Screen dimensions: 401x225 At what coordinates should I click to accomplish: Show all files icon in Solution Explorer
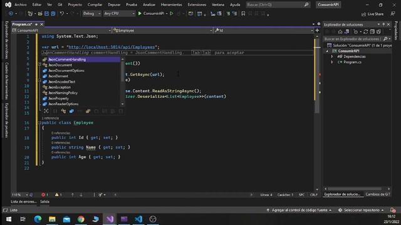point(378,32)
